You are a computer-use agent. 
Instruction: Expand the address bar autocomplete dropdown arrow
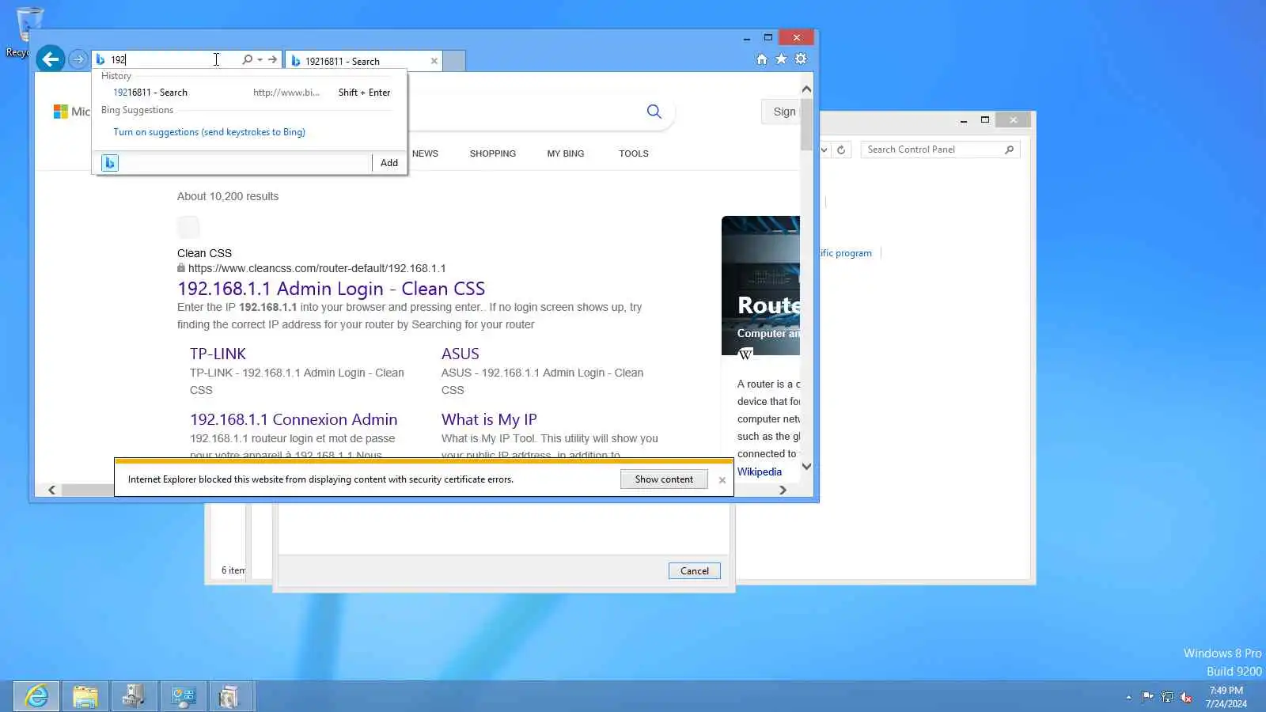pyautogui.click(x=260, y=59)
